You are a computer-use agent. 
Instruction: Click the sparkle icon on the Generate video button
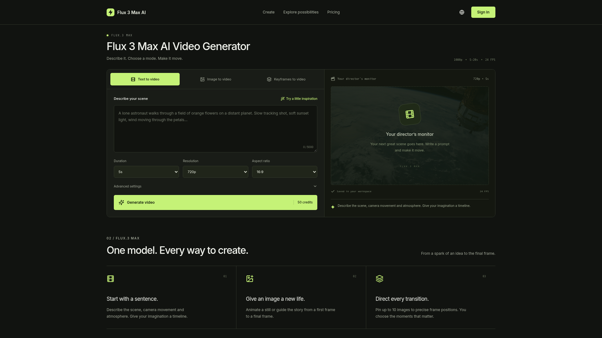121,202
